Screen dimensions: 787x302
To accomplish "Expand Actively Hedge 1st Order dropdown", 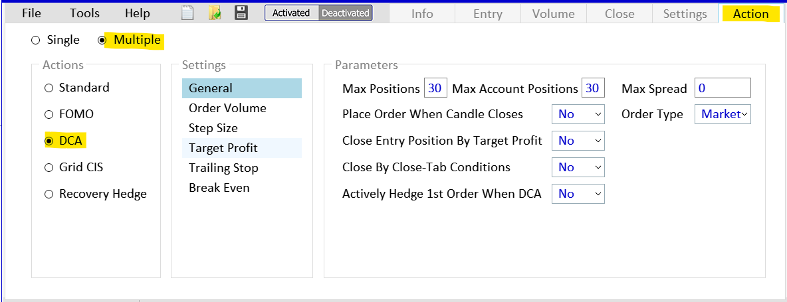I will pos(578,194).
